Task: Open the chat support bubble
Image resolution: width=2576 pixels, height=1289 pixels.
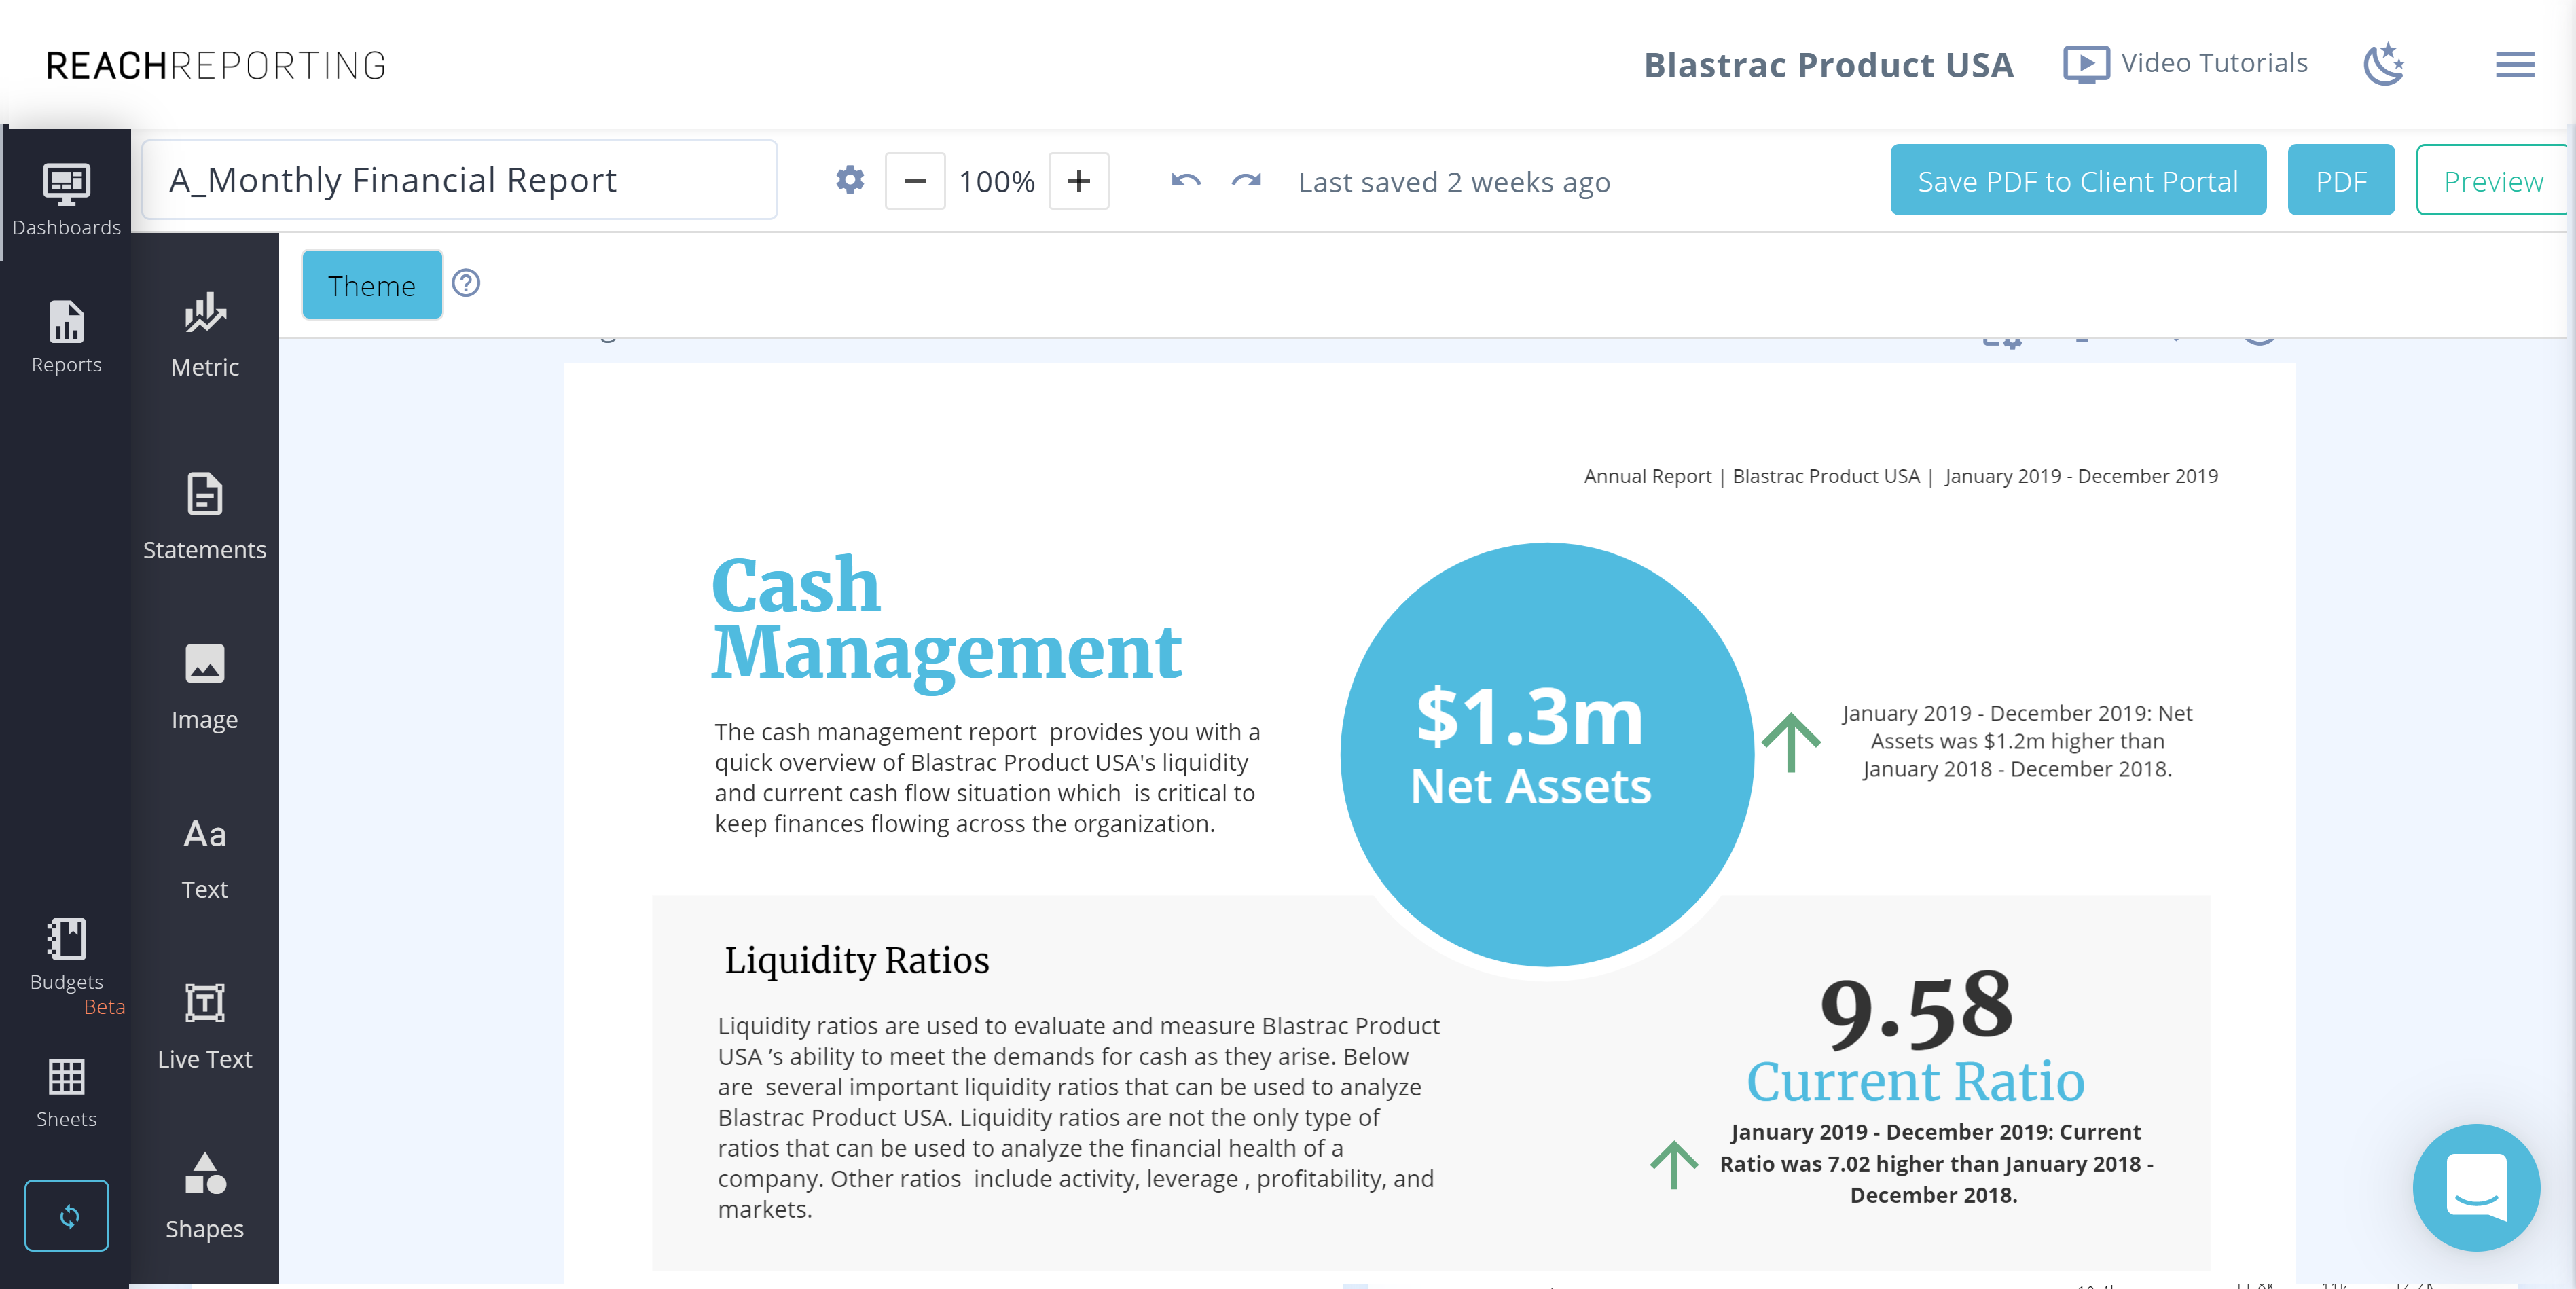Action: click(x=2476, y=1189)
